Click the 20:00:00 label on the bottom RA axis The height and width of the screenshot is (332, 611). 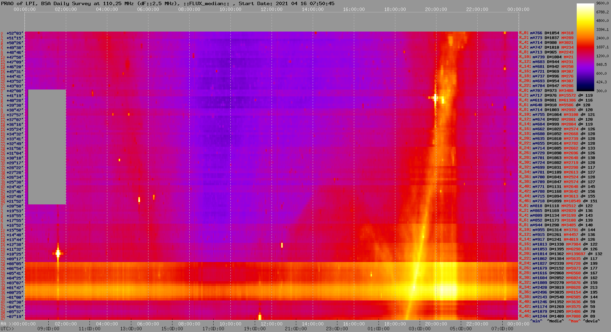point(436,324)
